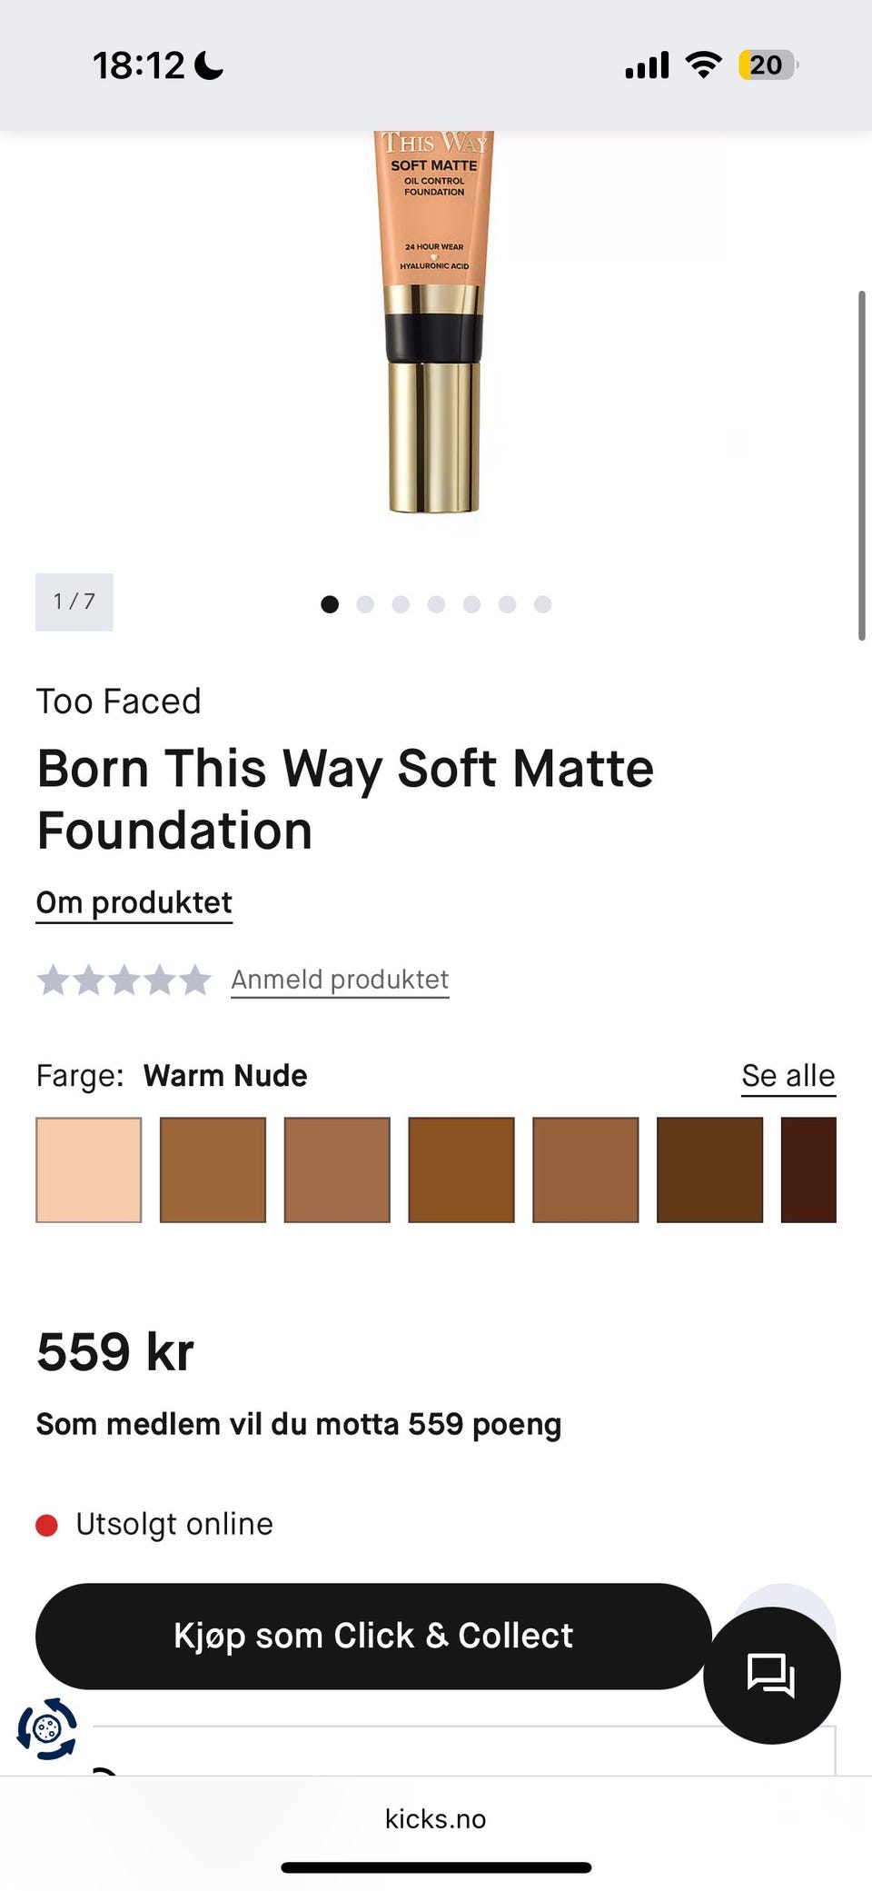Pick the darkest partially visible swatch

(x=808, y=1169)
